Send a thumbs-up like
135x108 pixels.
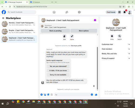pyautogui.click(x=96, y=94)
